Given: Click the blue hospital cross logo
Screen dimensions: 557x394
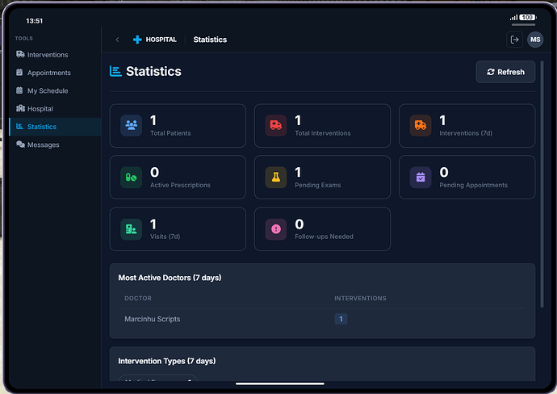Looking at the screenshot, I should [137, 40].
